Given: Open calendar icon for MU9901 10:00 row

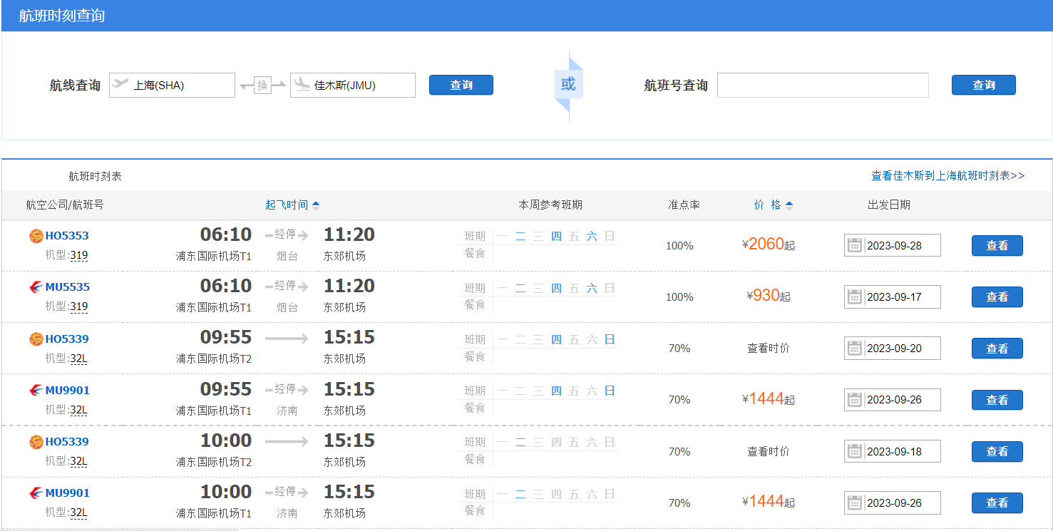Looking at the screenshot, I should coord(855,502).
